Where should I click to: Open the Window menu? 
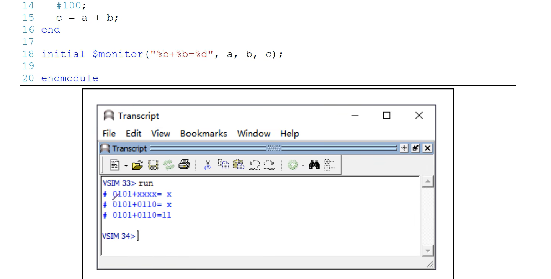click(254, 134)
